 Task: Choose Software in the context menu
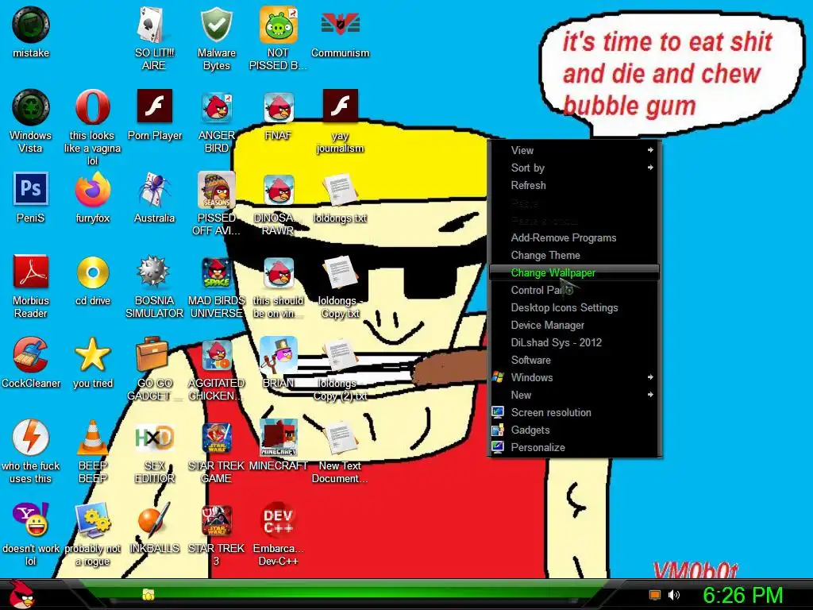click(574, 360)
